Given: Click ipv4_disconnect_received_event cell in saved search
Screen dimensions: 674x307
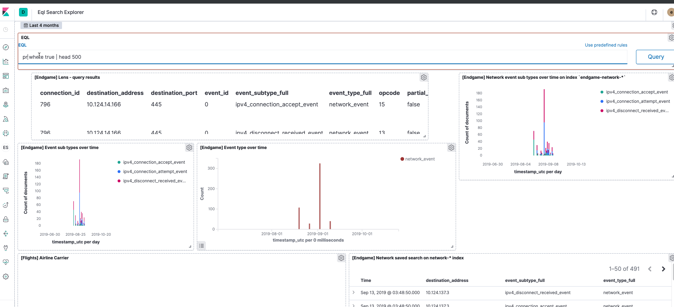Looking at the screenshot, I should (538, 293).
